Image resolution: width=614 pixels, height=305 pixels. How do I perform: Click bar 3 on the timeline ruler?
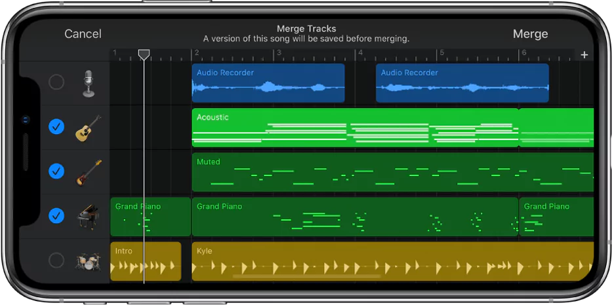[279, 53]
